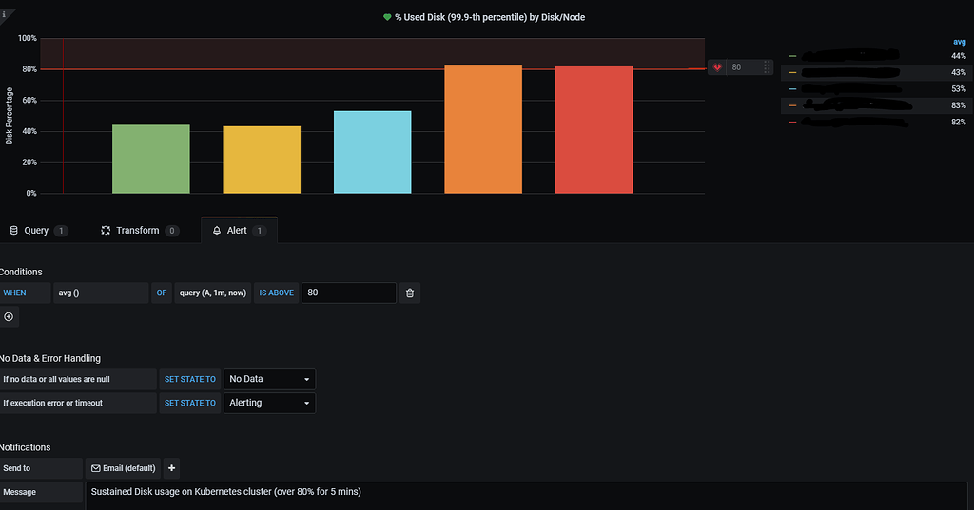Add another notification channel with plus icon

point(171,468)
